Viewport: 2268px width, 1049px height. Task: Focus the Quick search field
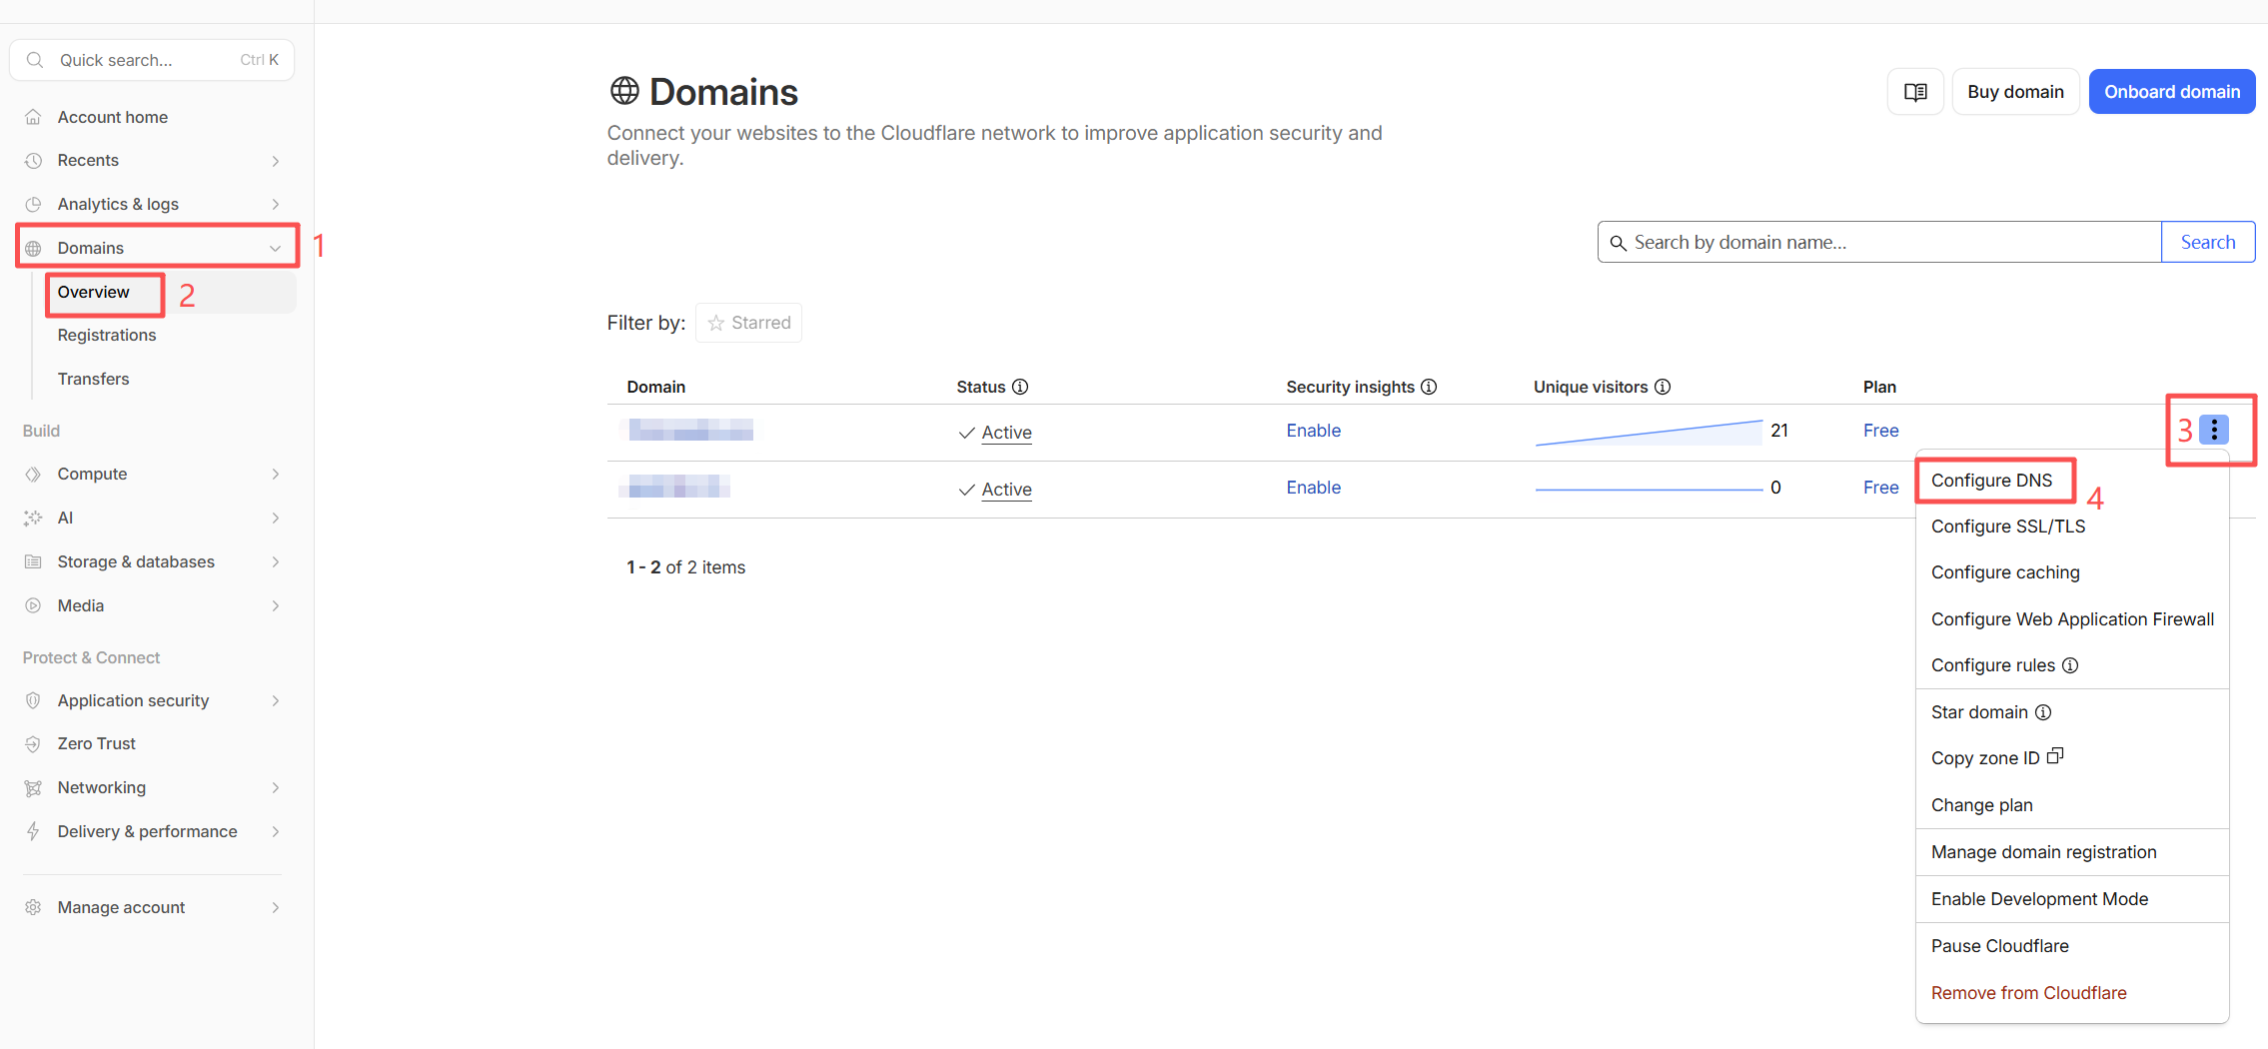point(152,60)
